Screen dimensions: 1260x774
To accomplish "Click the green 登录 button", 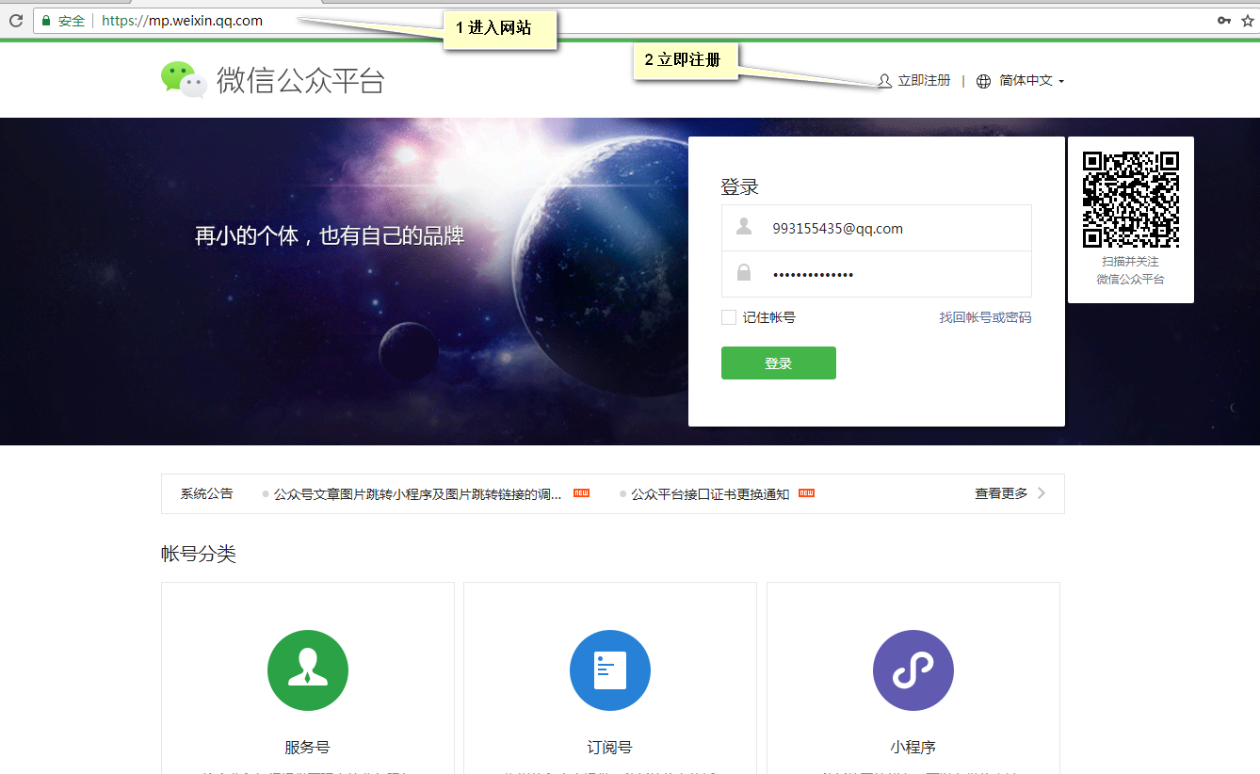I will click(779, 363).
